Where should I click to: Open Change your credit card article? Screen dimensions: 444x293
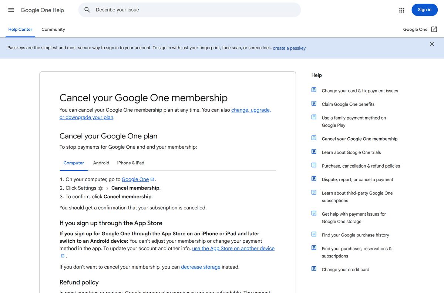pyautogui.click(x=346, y=270)
